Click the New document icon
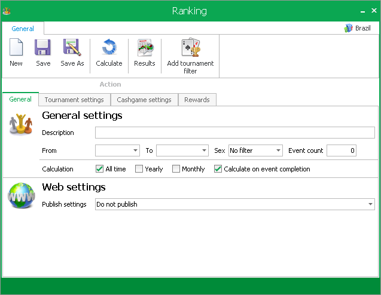Screen dimensions: 381x295 [16, 47]
